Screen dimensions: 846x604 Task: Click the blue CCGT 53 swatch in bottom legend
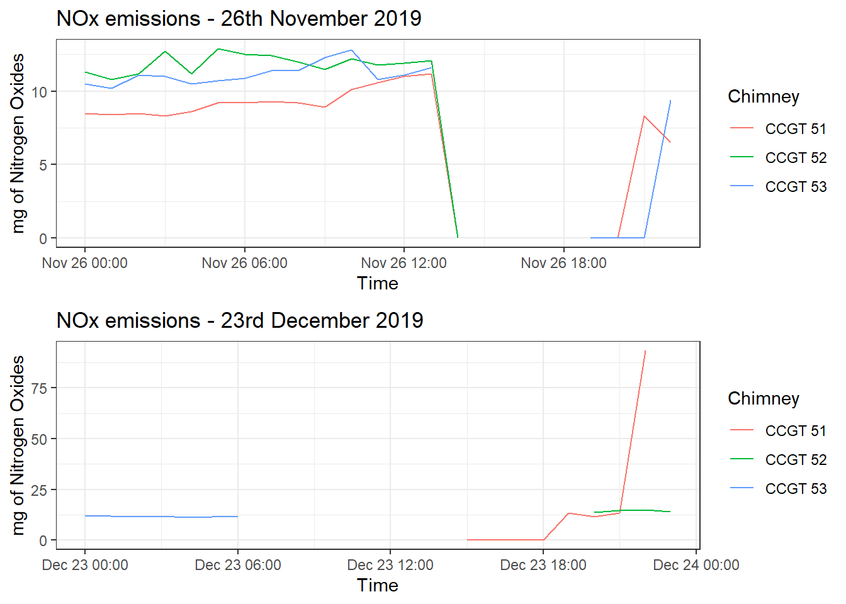(x=742, y=488)
